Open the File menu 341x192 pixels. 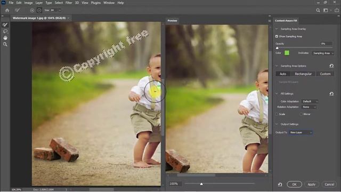pyautogui.click(x=11, y=3)
